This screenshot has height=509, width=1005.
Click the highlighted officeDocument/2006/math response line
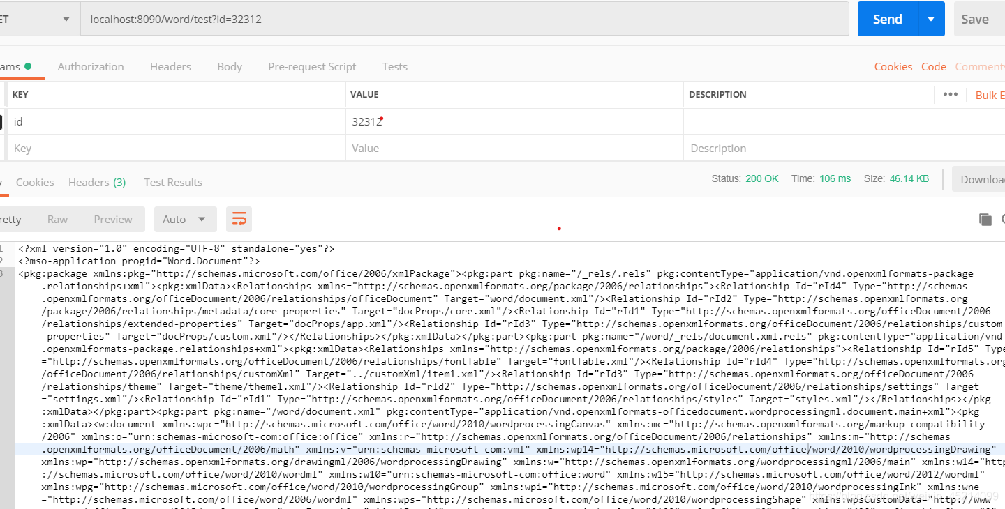(x=519, y=449)
